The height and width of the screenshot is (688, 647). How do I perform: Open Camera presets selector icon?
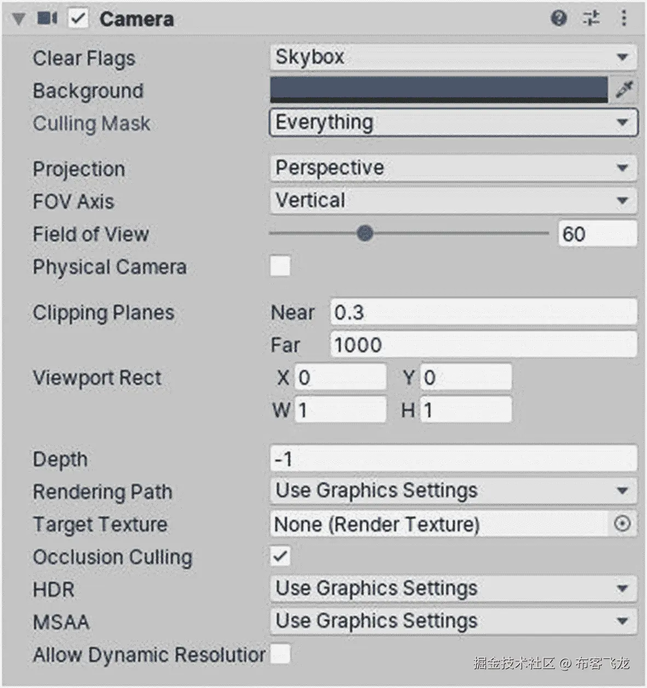point(591,19)
